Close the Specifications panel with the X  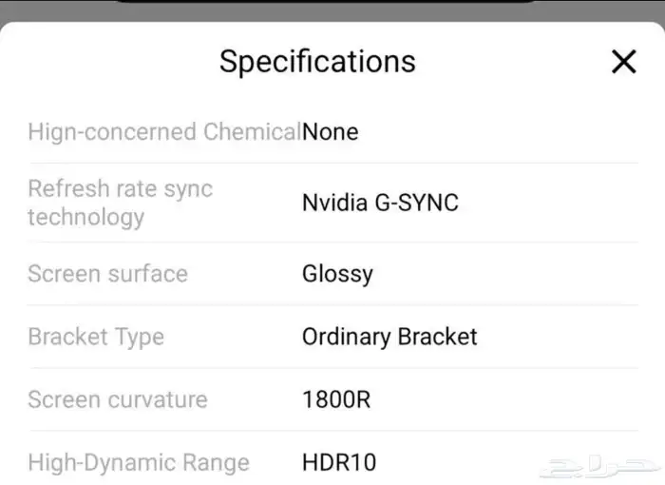pyautogui.click(x=623, y=62)
